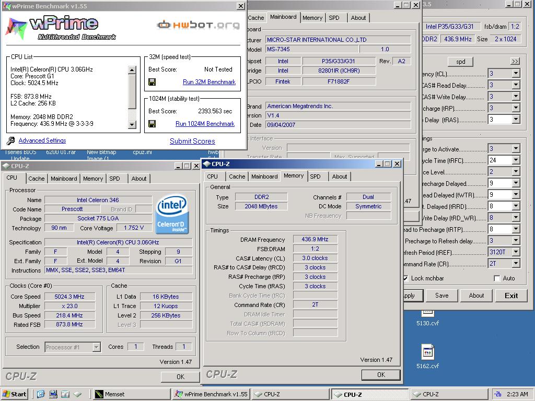Open the Write to Read Delayed tWTR dropdown
This screenshot has width=535, height=401.
[x=516, y=195]
